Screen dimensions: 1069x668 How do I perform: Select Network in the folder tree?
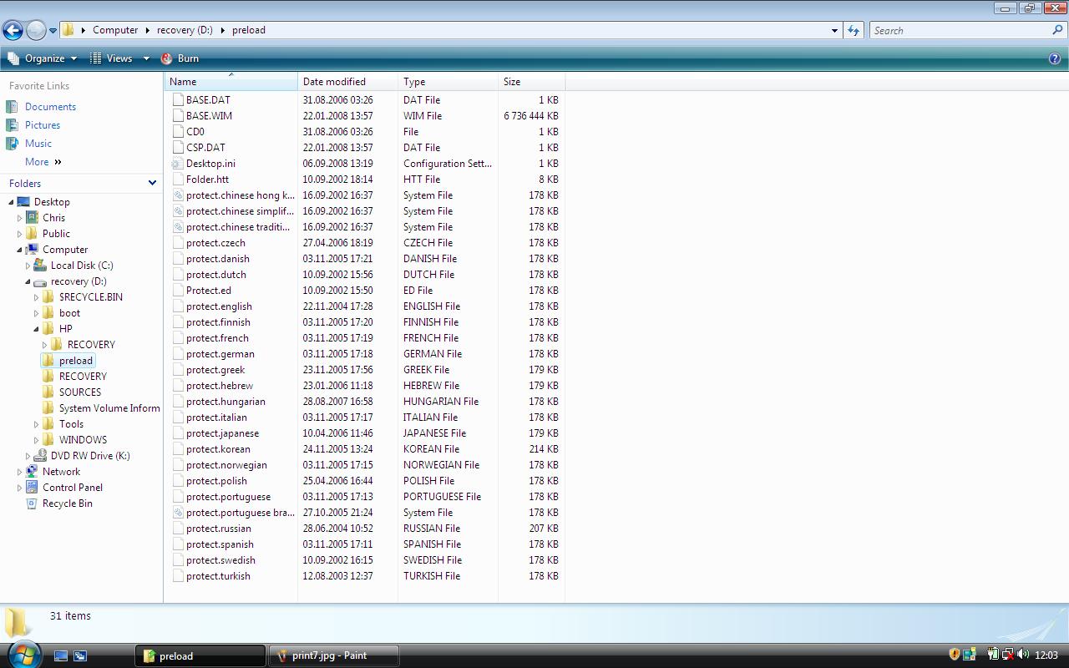(x=61, y=472)
